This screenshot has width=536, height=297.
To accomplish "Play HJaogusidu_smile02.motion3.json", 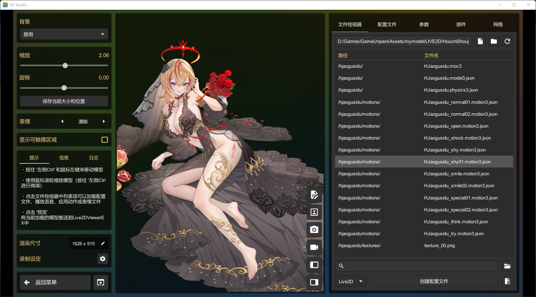I will point(424,186).
